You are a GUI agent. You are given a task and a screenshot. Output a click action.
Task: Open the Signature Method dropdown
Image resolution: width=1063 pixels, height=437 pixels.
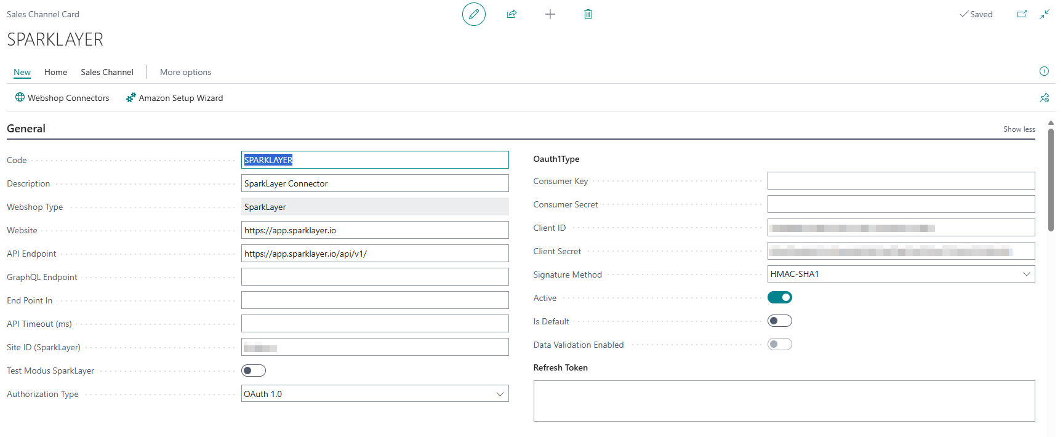coord(901,275)
